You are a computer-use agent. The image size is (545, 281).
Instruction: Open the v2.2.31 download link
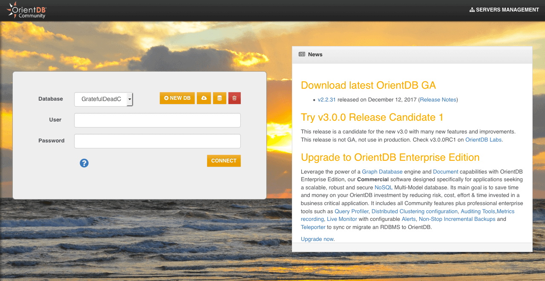point(327,100)
